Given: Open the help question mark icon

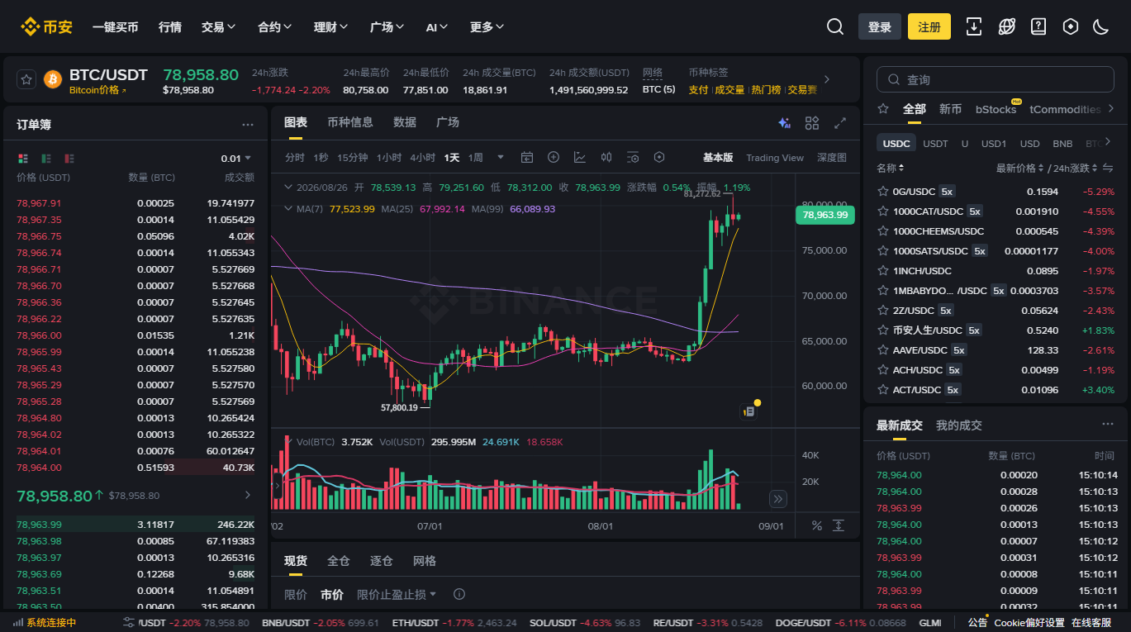Looking at the screenshot, I should point(1038,26).
